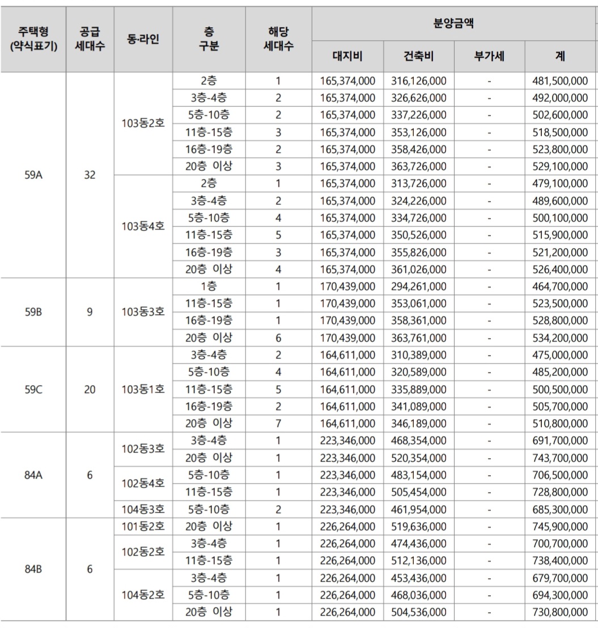The width and height of the screenshot is (598, 628).
Task: Click total price 481,500,000
Action: click(561, 81)
